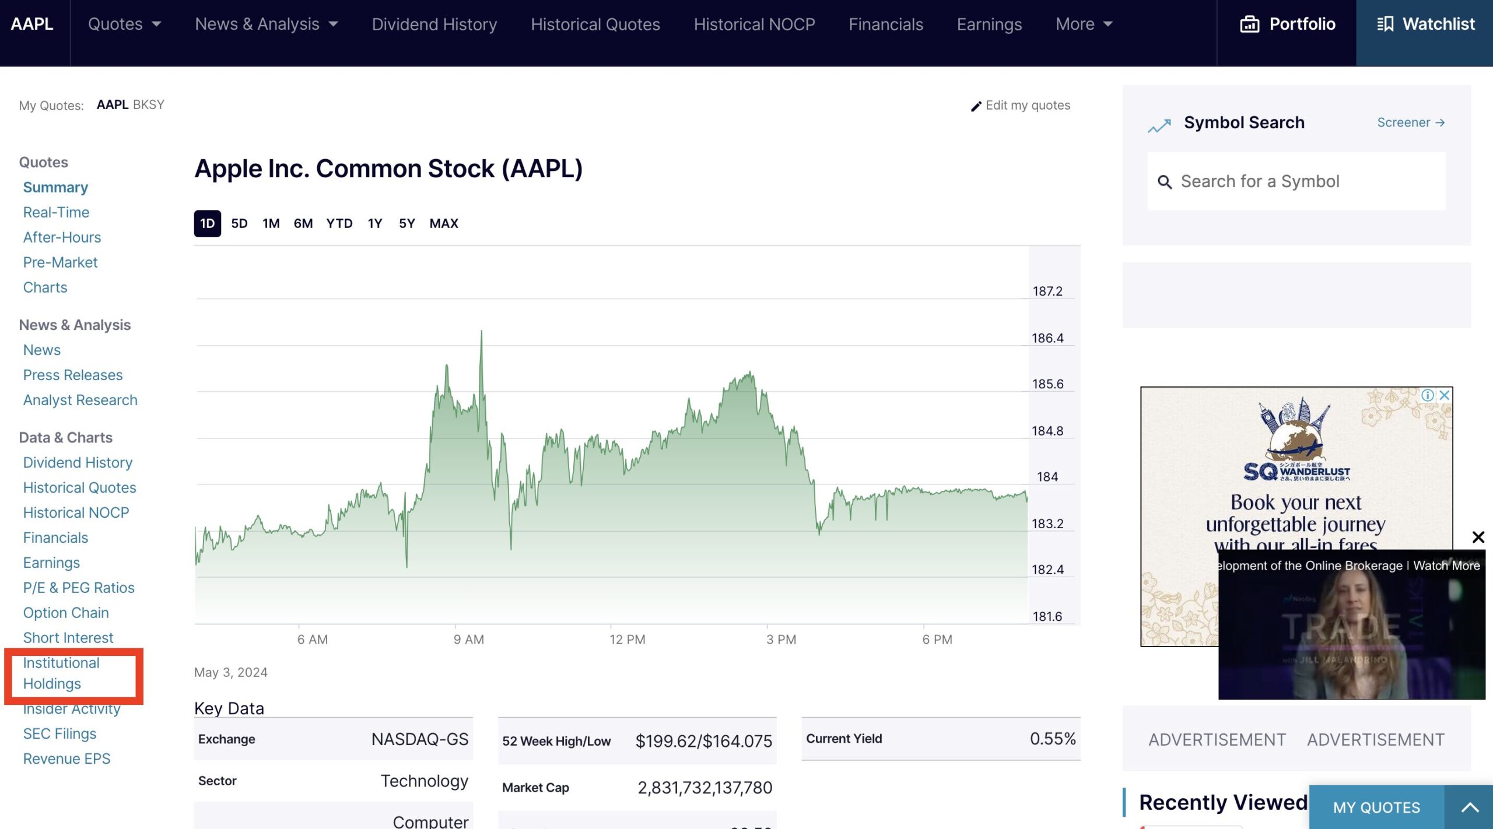Open the News sidebar link

pyautogui.click(x=41, y=350)
